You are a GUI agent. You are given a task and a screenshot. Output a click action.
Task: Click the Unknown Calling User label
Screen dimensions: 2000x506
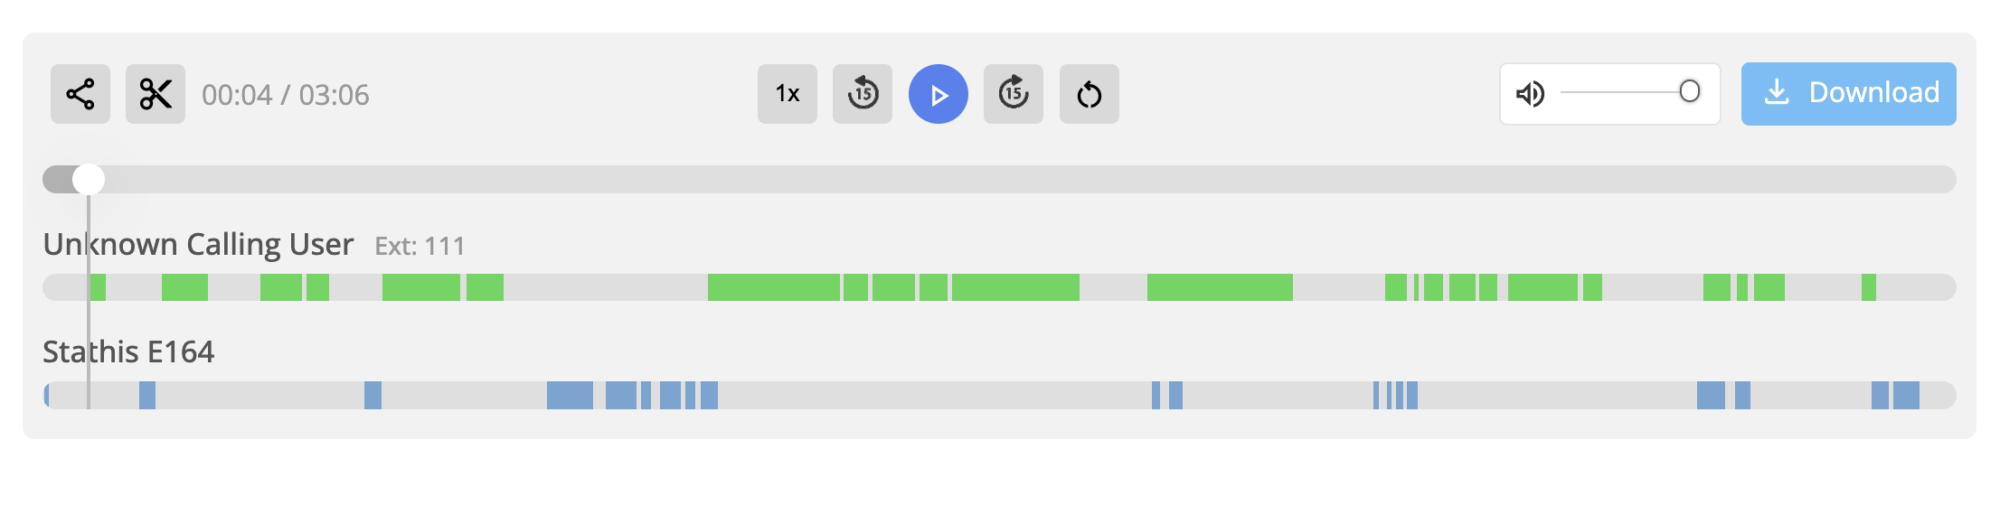pos(198,244)
